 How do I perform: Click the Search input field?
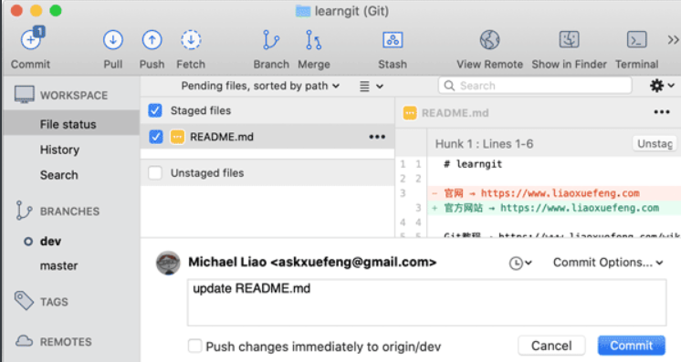coord(535,86)
